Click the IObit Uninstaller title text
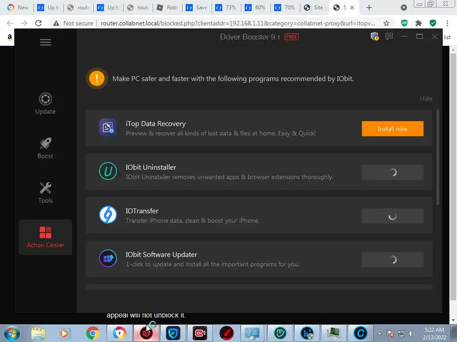Image resolution: width=457 pixels, height=342 pixels. pos(151,167)
